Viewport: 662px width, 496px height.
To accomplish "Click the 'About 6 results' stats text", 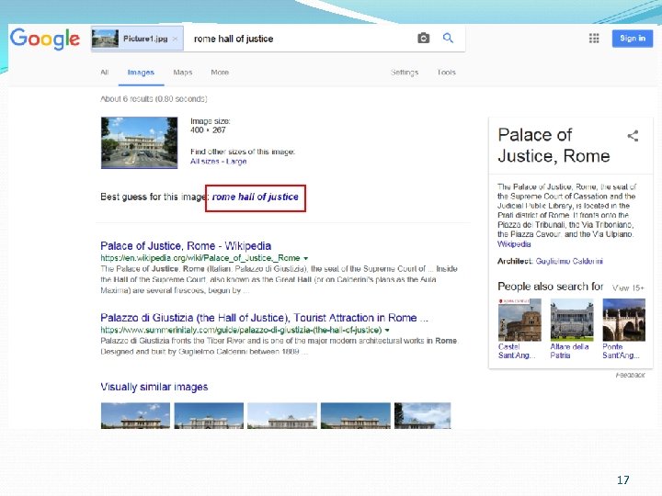I will [x=154, y=98].
